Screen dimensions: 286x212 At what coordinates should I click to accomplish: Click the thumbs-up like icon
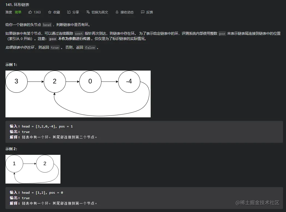coord(31,12)
